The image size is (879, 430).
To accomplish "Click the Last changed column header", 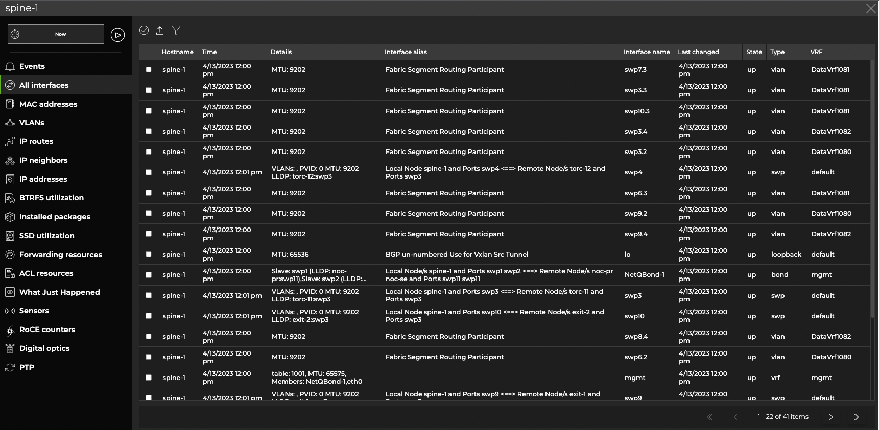I will [698, 52].
